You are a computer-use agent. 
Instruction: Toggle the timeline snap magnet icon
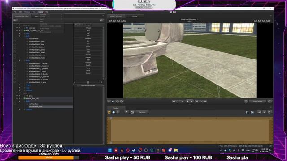coord(247,112)
